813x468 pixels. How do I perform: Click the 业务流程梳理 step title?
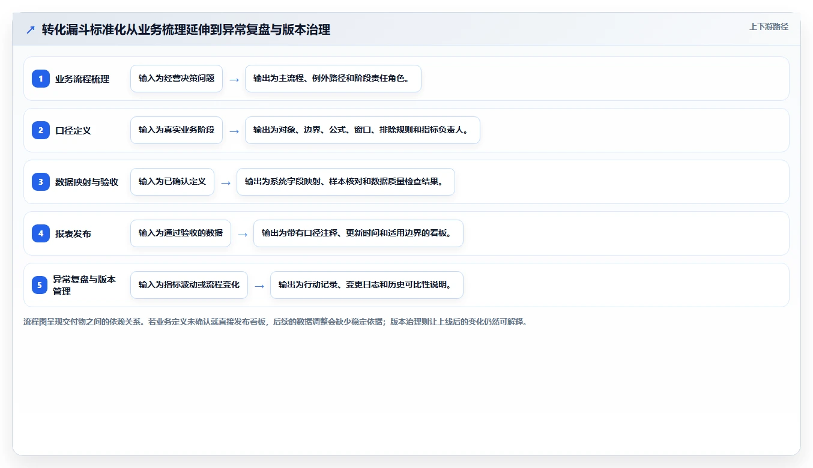point(82,79)
